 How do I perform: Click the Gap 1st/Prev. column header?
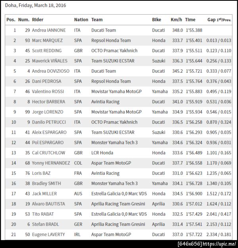[x=219, y=19]
